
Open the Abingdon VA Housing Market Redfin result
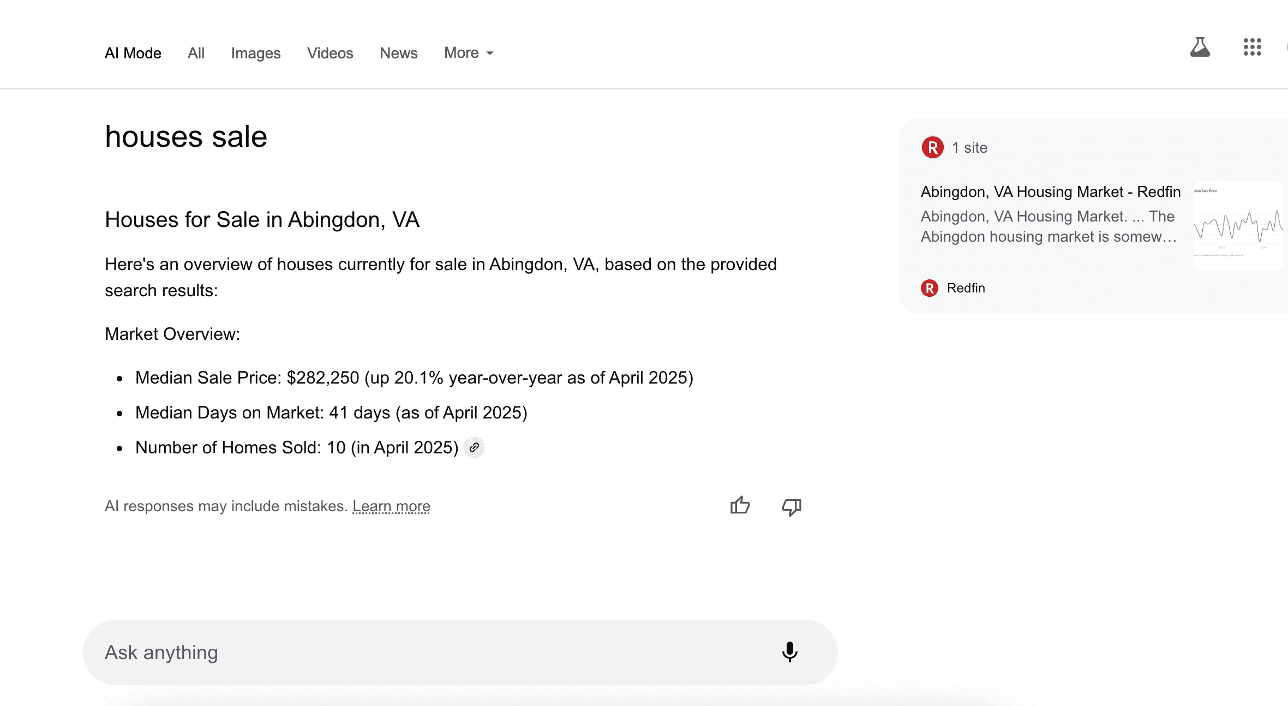[x=1050, y=192]
